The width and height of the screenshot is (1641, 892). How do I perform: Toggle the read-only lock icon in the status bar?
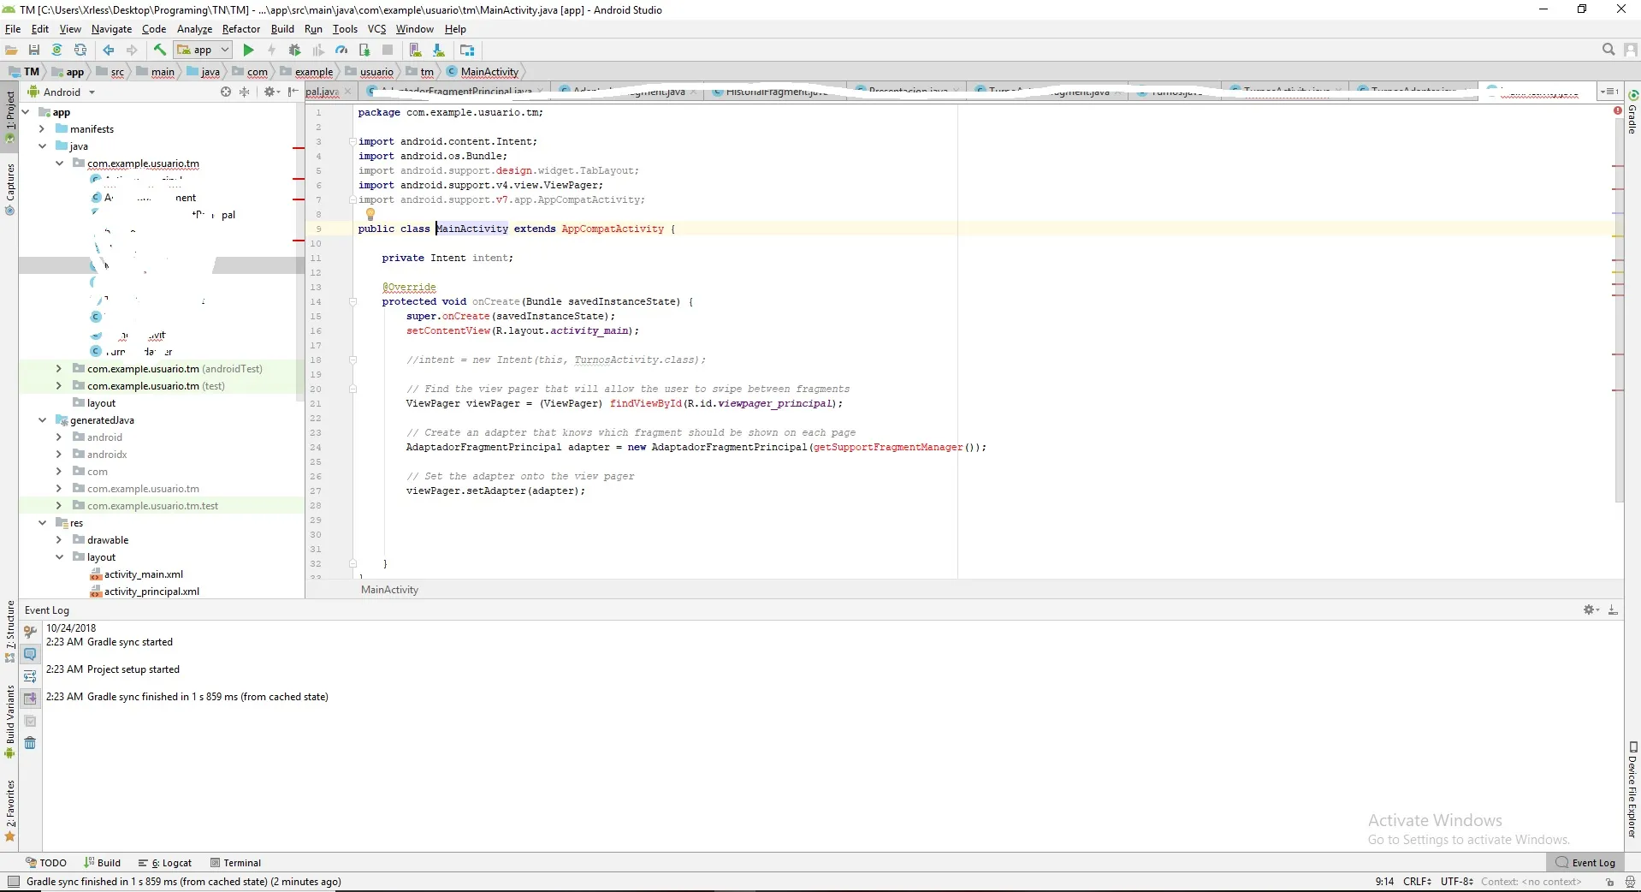click(x=1610, y=882)
